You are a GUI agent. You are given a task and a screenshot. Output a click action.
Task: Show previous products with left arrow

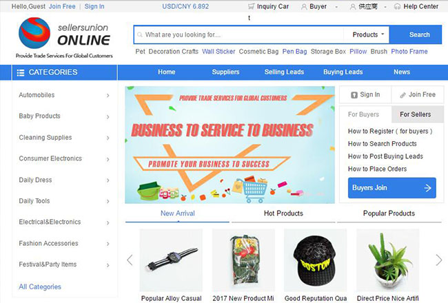[130, 260]
